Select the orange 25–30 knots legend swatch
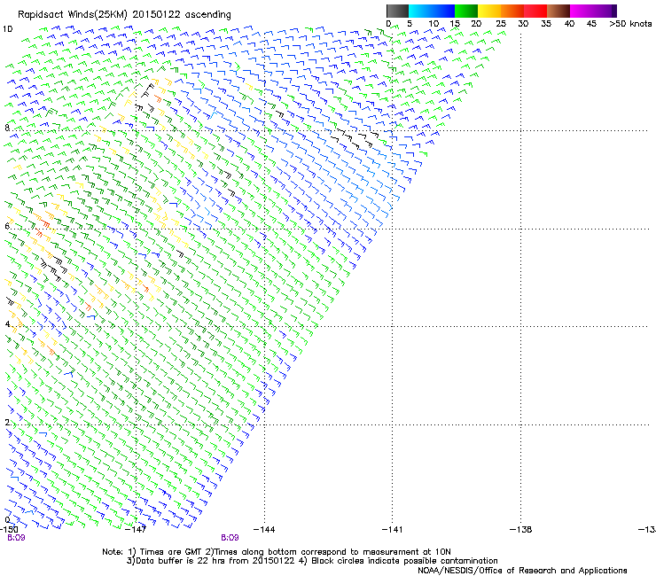Image resolution: width=656 pixels, height=576 pixels. point(512,11)
